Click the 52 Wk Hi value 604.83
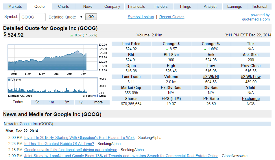275x160 pixels. click(211, 82)
